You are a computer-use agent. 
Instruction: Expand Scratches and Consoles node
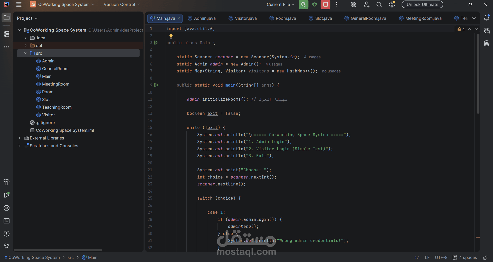pos(19,146)
